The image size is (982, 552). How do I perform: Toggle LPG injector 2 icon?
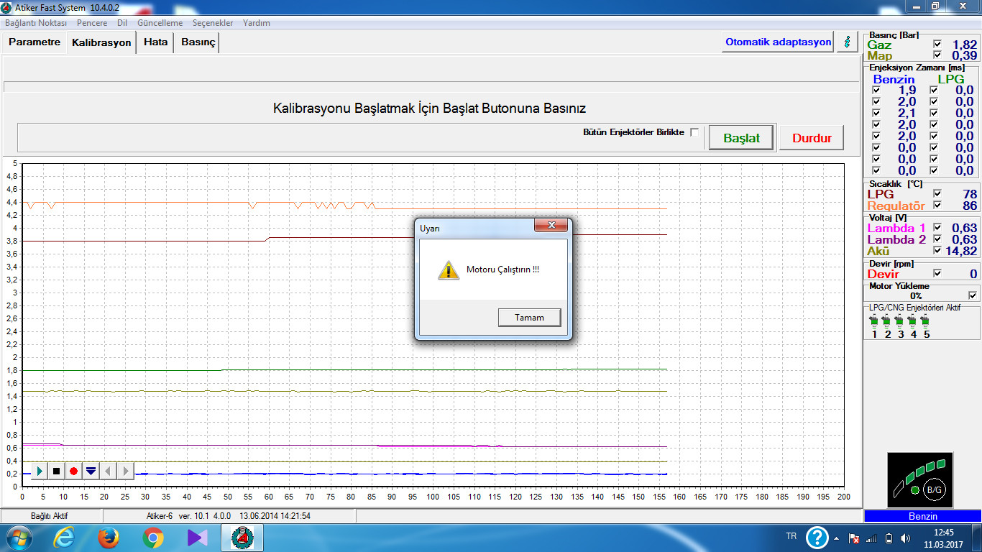pos(887,320)
